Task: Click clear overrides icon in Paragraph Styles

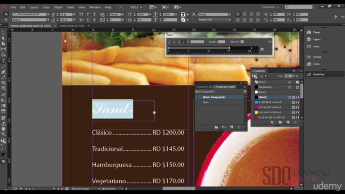Action: pyautogui.click(x=224, y=127)
